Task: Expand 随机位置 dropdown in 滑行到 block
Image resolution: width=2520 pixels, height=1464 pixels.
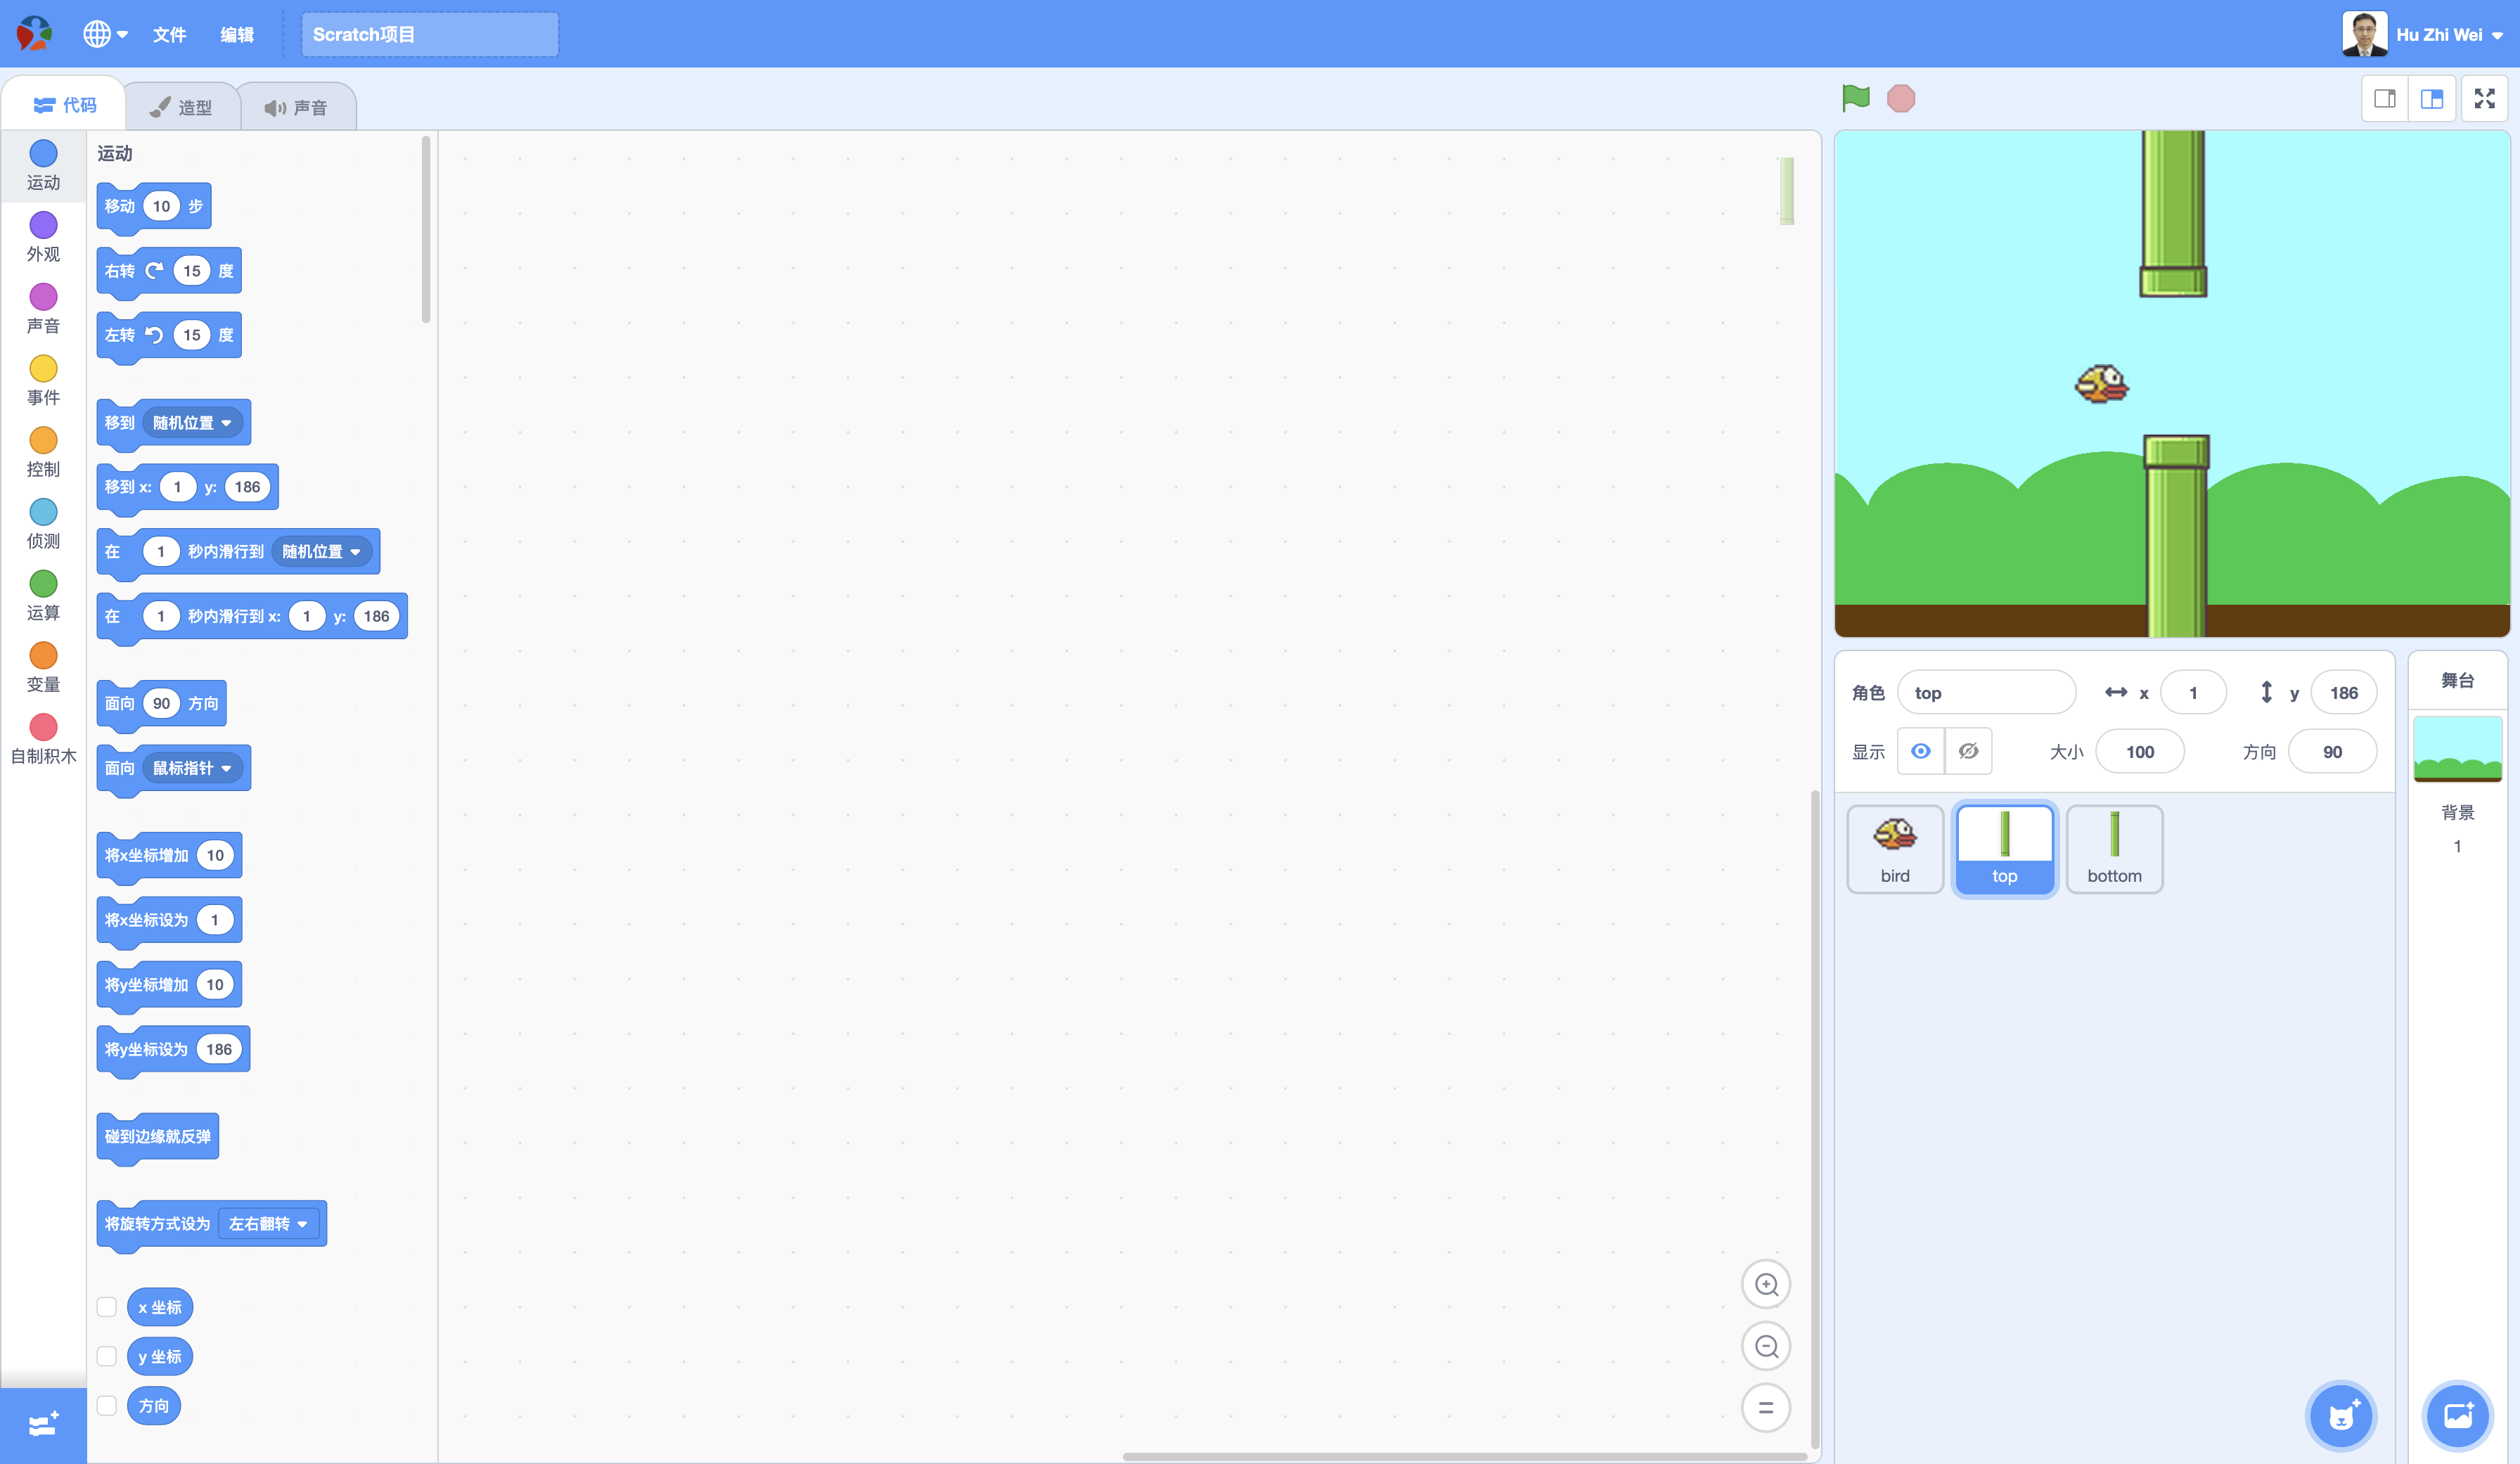Action: [322, 551]
